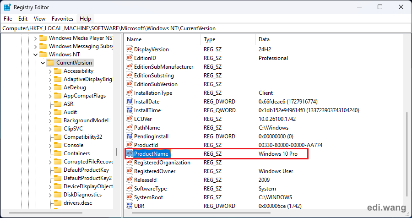Click the '24H2' data value

[x=265, y=49]
